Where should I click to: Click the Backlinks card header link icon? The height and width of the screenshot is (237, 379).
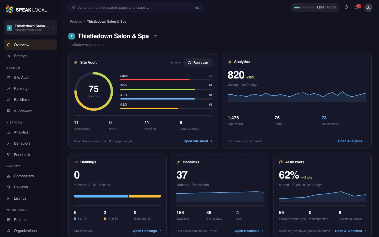[178, 162]
